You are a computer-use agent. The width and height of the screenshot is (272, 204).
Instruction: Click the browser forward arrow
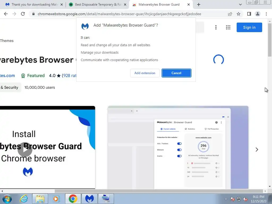click(14, 14)
